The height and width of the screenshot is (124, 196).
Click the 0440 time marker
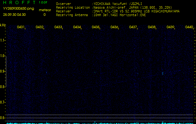tap(189, 27)
